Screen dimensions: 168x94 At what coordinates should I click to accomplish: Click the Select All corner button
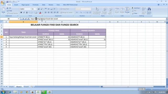click(x=2, y=22)
